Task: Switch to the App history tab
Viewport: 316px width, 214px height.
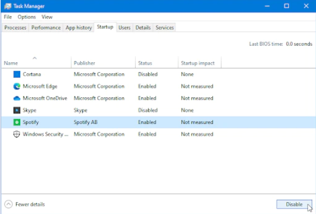Action: pos(79,27)
